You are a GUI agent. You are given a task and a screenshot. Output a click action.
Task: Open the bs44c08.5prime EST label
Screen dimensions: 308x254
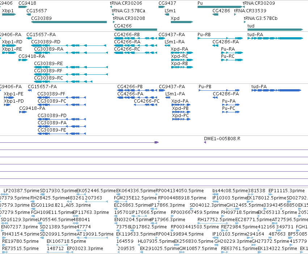(x=230, y=191)
